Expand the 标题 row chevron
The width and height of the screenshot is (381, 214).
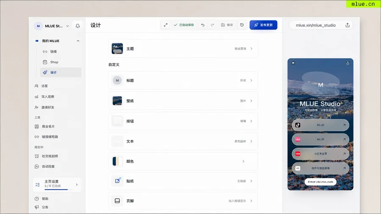tap(251, 81)
